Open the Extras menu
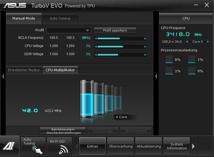Screen dimensions: 214x157 [92, 146]
